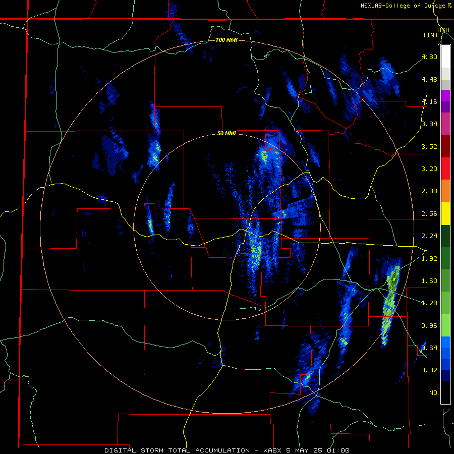Click the 2.24 legend value

429,236
